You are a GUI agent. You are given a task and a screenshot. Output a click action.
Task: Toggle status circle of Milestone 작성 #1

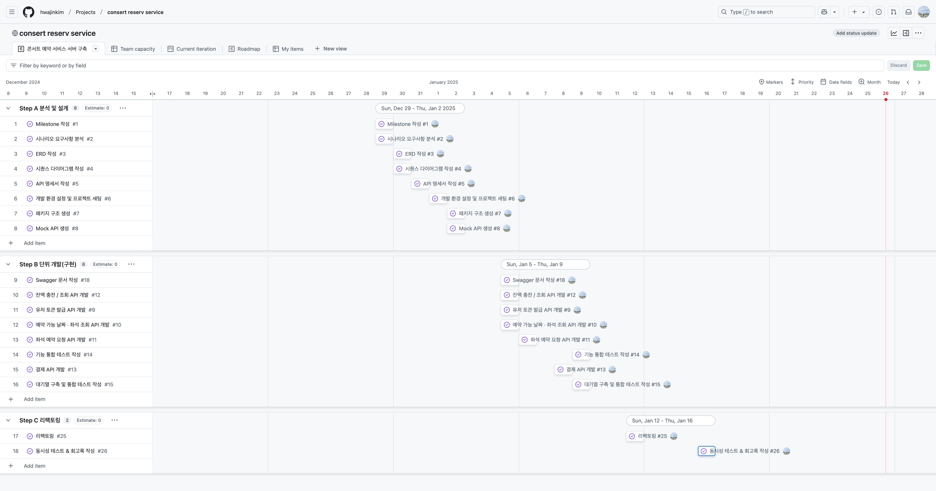(30, 124)
